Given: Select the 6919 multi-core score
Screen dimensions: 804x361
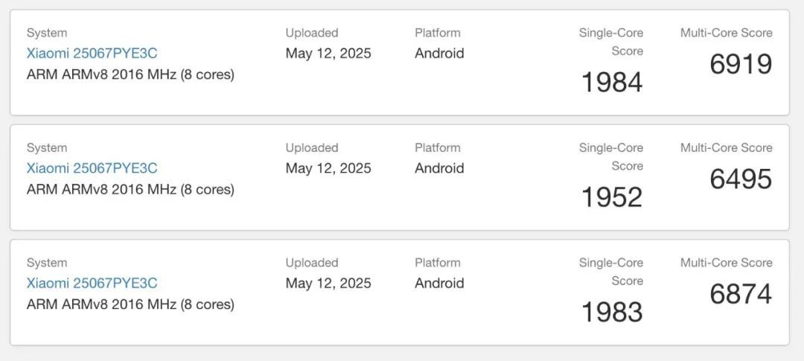Looking at the screenshot, I should coord(741,65).
